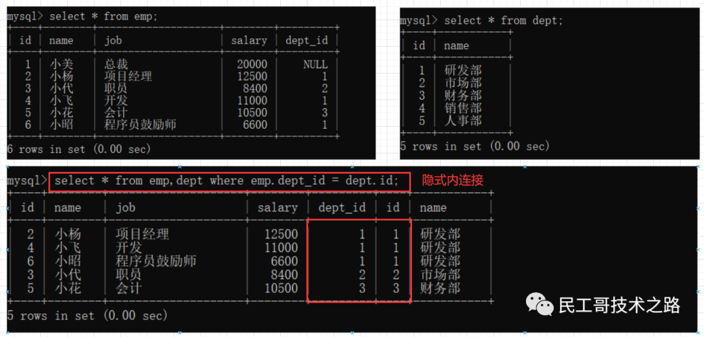Select the "销售部" department row
704x337 pixels.
click(x=462, y=108)
